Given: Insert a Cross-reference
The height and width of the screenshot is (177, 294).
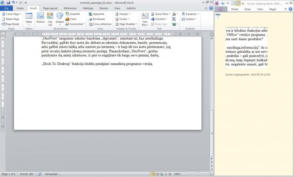Looking at the screenshot, I should pos(100,24).
